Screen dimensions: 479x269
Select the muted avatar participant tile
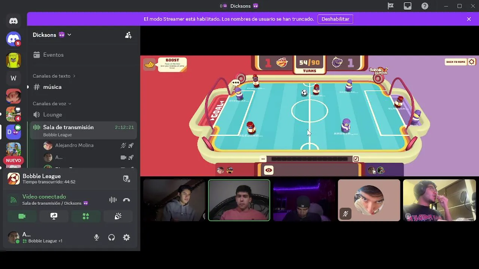[369, 200]
